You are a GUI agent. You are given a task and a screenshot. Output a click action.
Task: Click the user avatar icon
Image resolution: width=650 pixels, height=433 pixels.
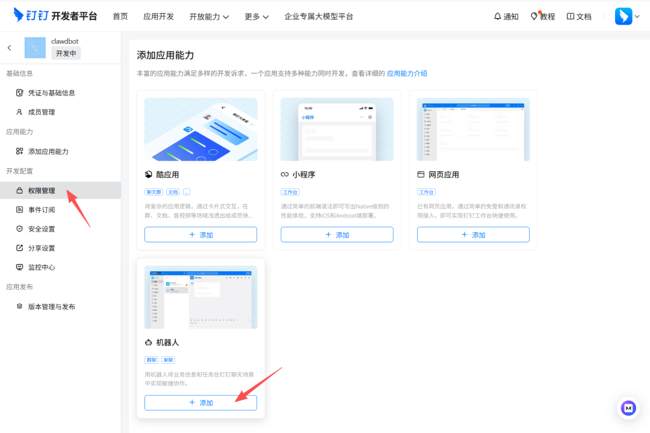click(624, 16)
